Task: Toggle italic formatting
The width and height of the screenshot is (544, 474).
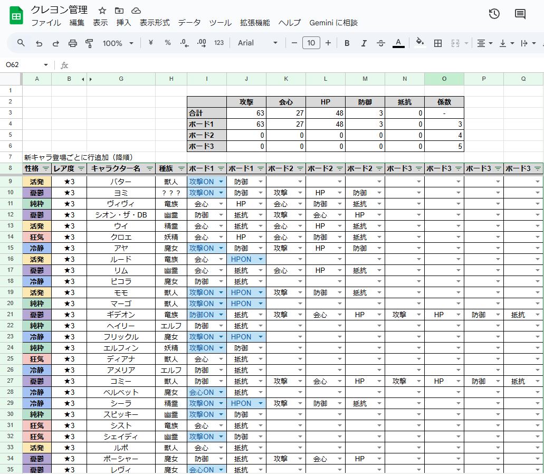Action: click(x=364, y=43)
